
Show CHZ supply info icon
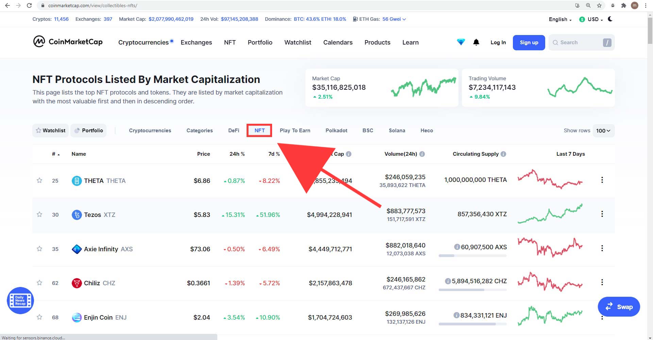[x=448, y=281]
